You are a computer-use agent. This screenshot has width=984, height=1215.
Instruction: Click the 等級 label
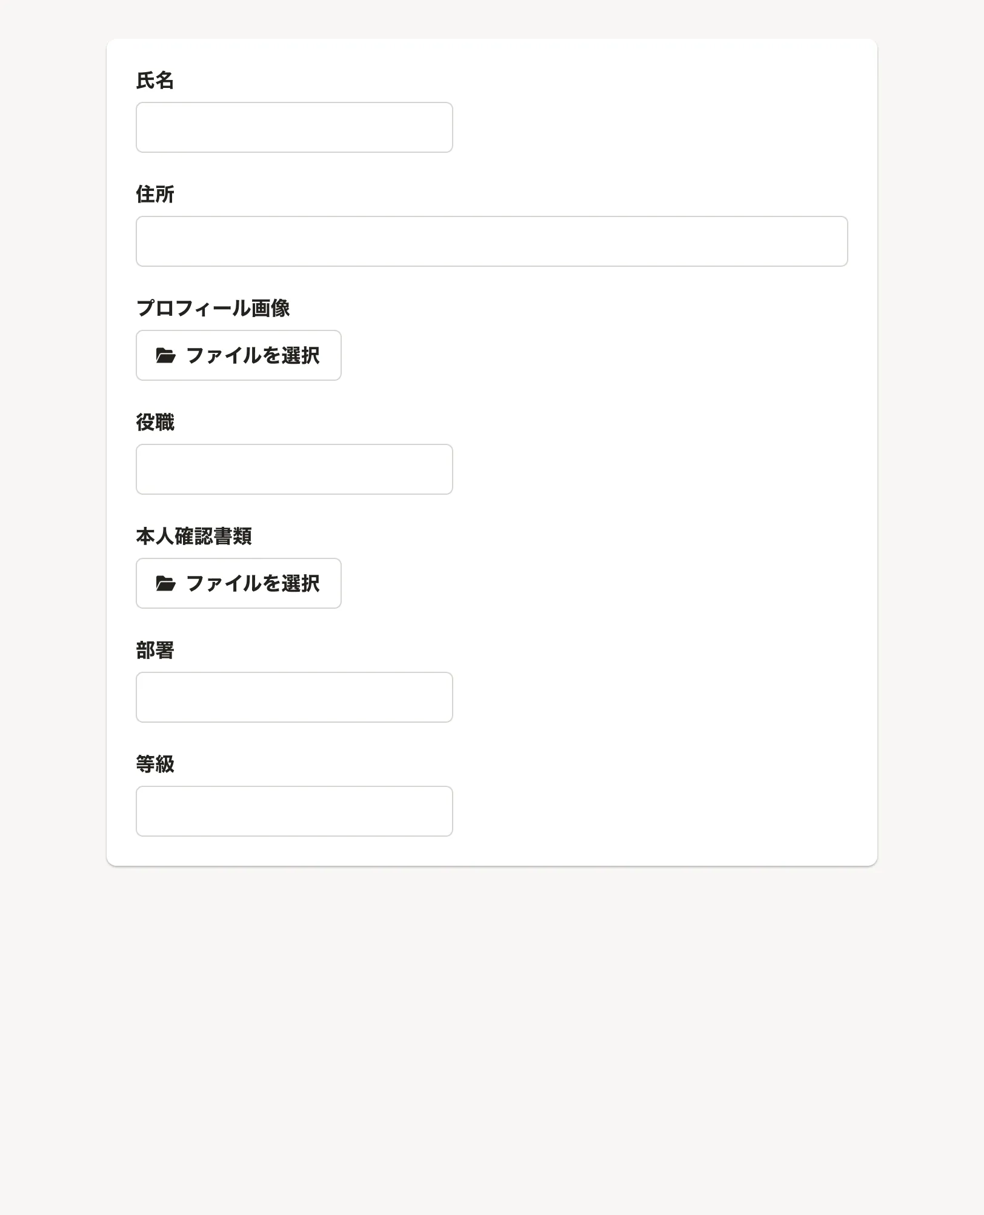(155, 765)
